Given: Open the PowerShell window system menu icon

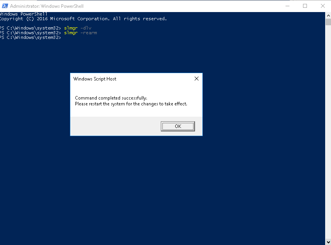Looking at the screenshot, I should point(5,6).
